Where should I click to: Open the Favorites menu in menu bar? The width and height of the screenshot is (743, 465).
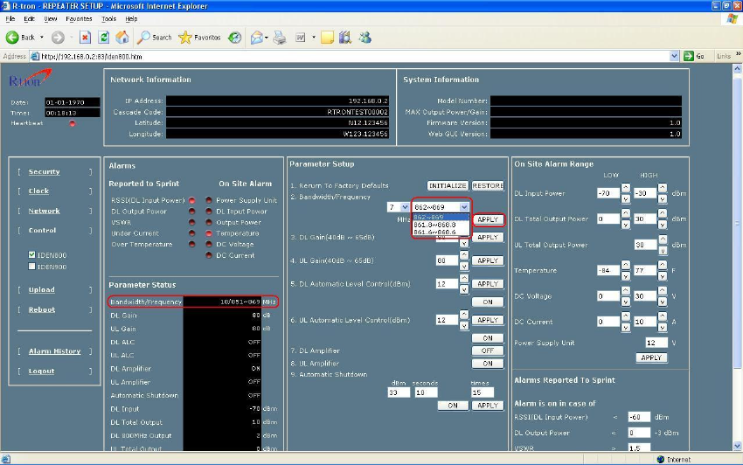tap(79, 18)
